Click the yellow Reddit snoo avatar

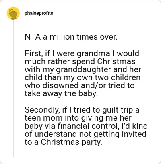pos(13,13)
